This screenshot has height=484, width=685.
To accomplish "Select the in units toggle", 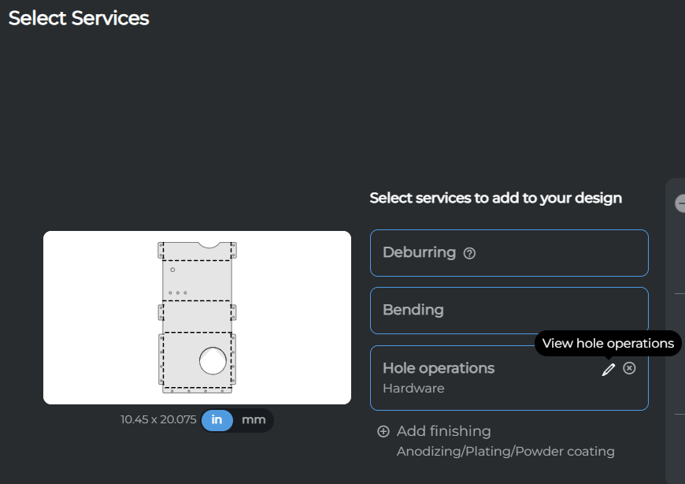I will click(x=217, y=420).
